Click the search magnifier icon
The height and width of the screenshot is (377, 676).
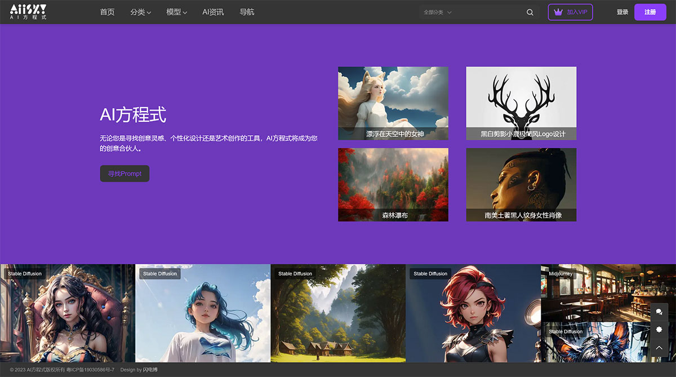530,12
